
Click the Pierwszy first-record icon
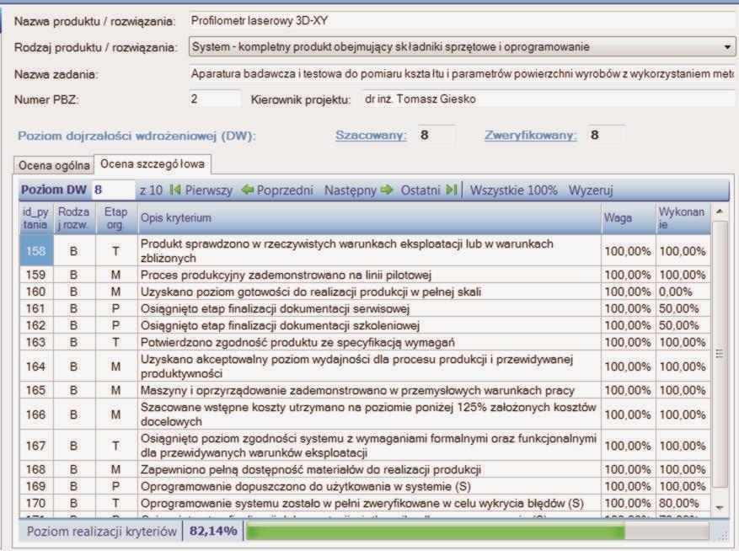tap(175, 190)
